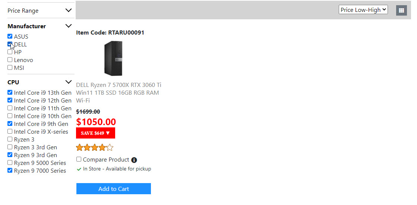Open the Price Low-High sort dropdown
The height and width of the screenshot is (205, 417).
click(x=363, y=10)
